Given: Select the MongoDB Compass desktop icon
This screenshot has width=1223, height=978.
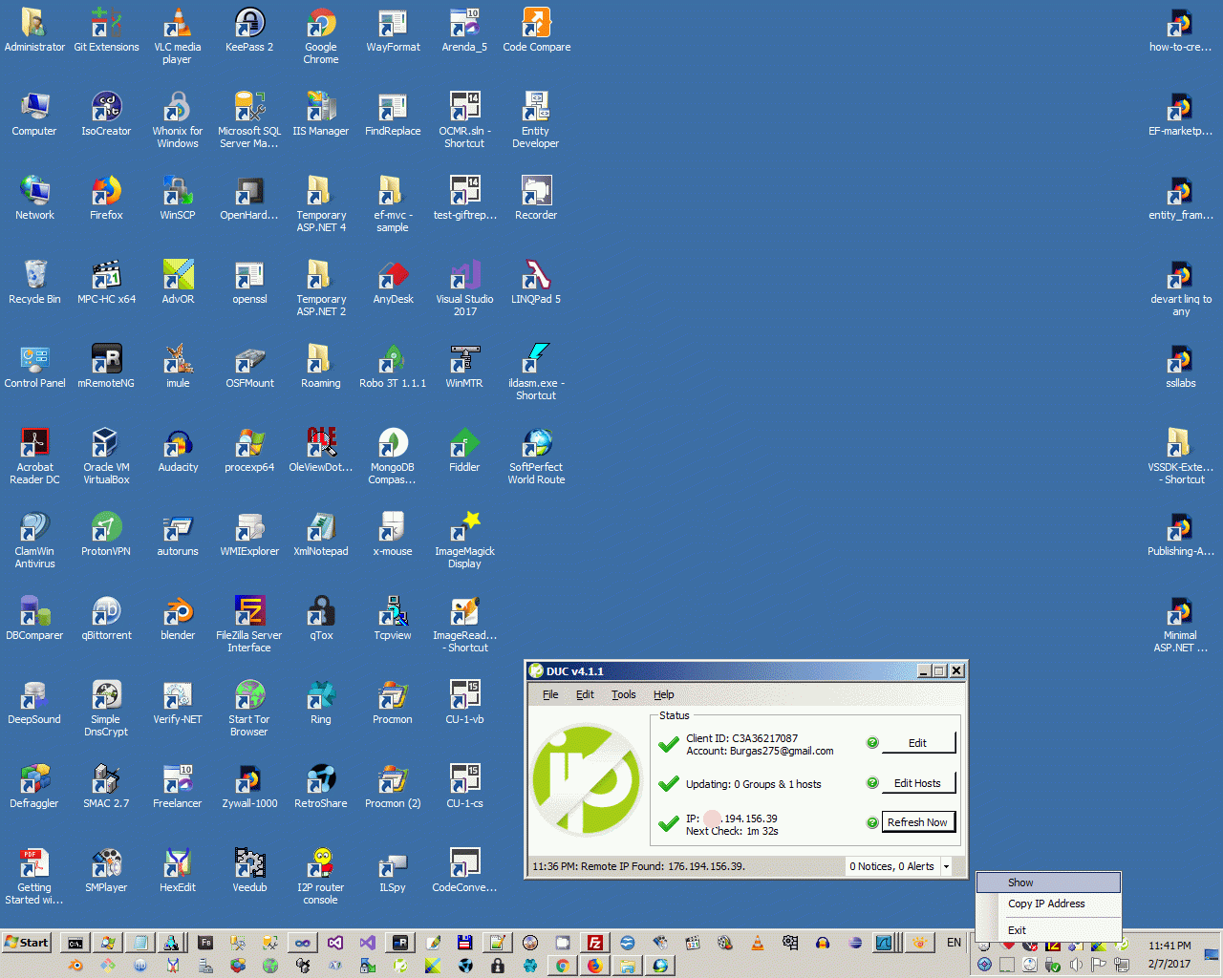Looking at the screenshot, I should coord(393,457).
